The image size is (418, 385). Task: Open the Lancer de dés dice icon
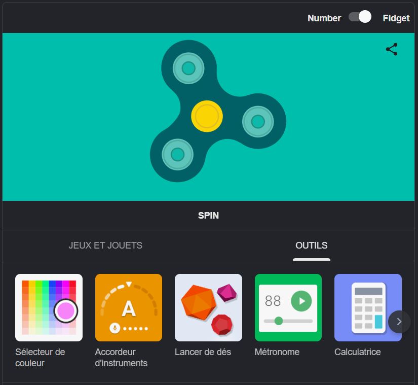tap(208, 307)
